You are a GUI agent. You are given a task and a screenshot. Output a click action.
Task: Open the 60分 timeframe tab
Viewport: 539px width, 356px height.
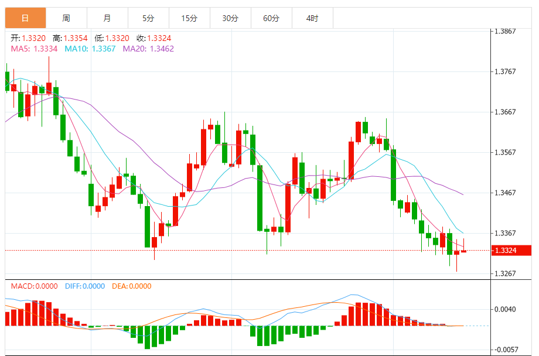(271, 18)
